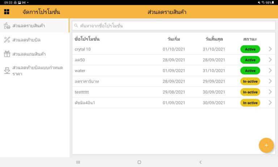Tap the gift box free-item icon

[7, 54]
